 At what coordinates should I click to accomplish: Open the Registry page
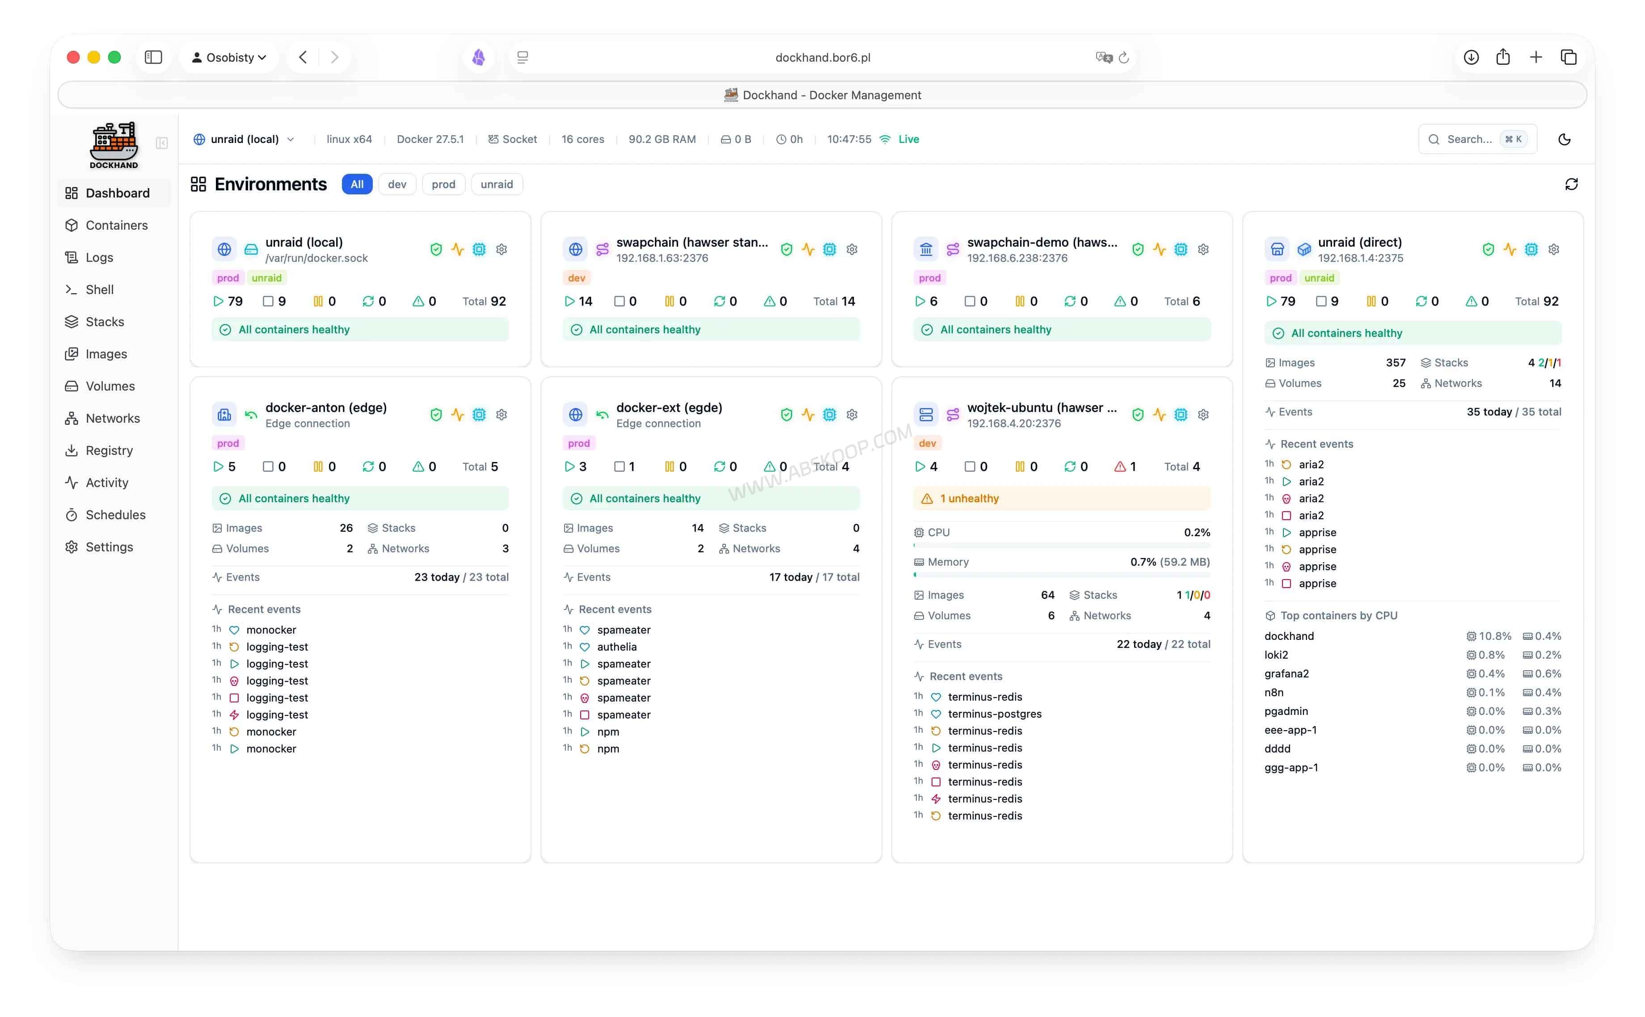[114, 451]
